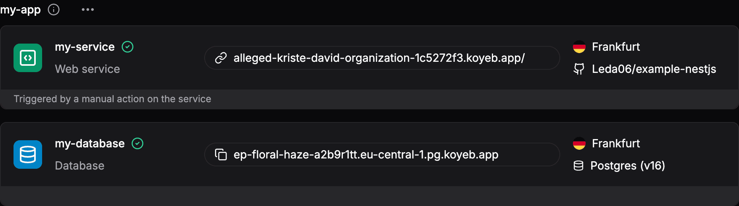Click the Postgres cylinder icon

[x=578, y=166]
